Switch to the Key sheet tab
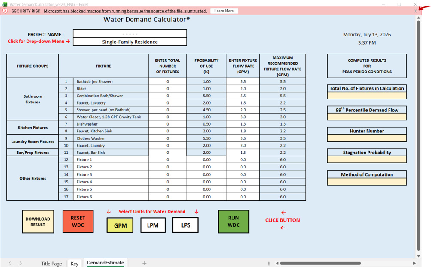 click(x=75, y=264)
